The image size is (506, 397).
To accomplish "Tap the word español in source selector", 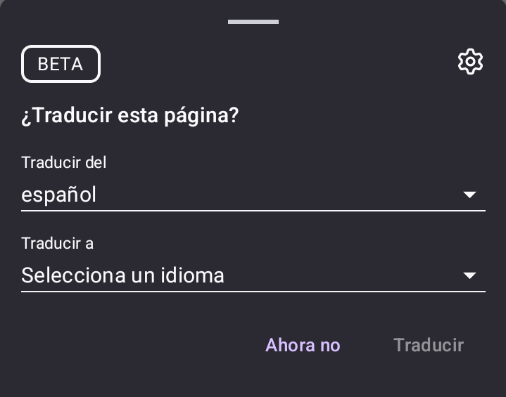I will click(x=58, y=195).
